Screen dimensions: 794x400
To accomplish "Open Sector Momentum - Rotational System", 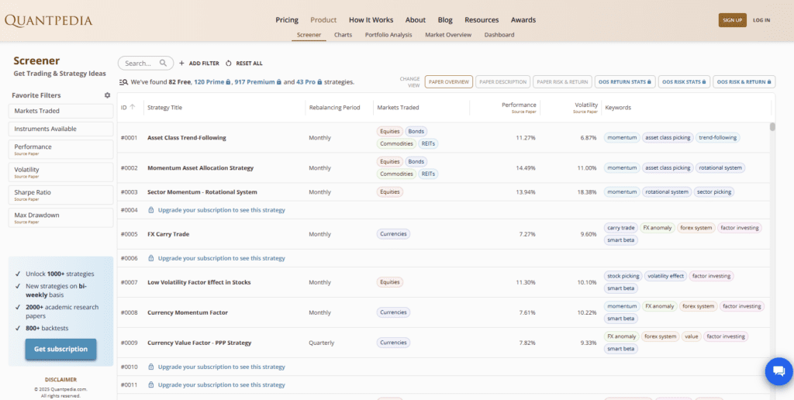I will point(202,192).
